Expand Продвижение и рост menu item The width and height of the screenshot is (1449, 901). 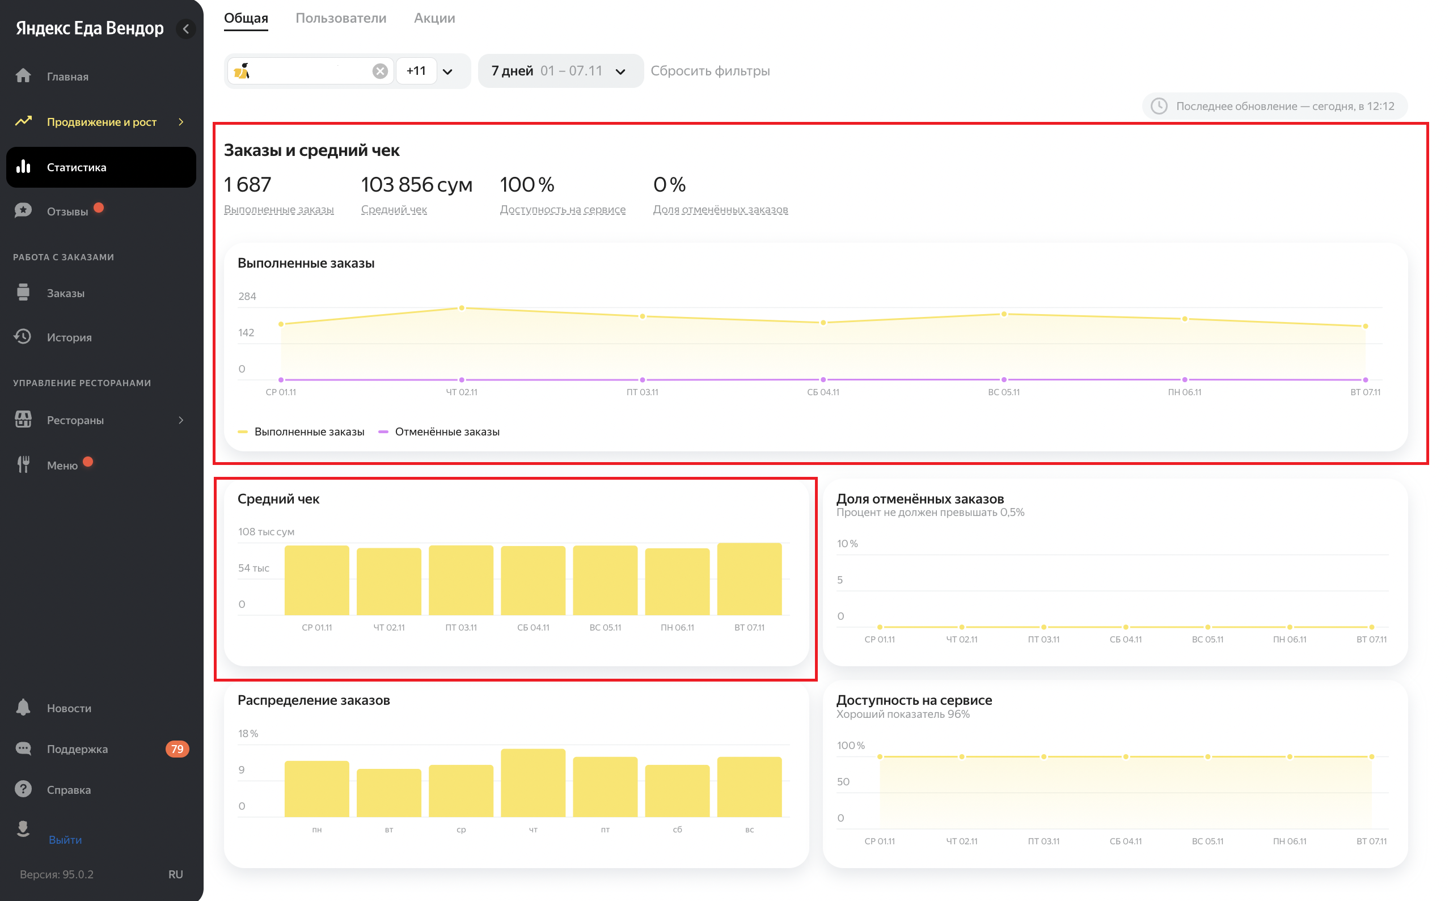(102, 121)
